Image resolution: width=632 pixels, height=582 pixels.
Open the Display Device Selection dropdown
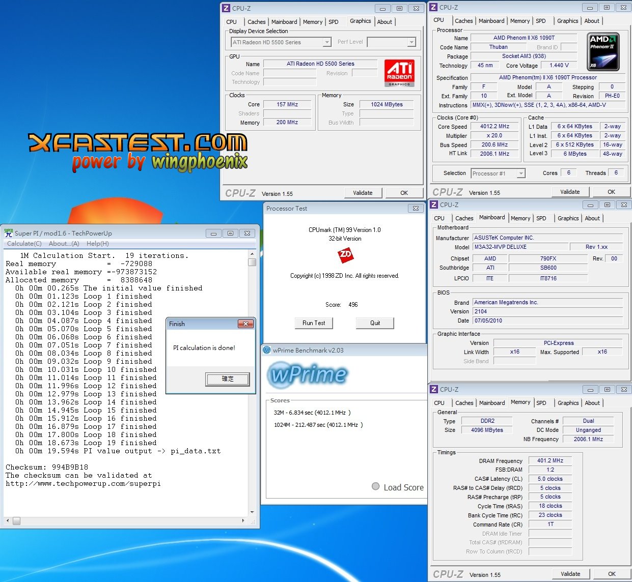327,42
